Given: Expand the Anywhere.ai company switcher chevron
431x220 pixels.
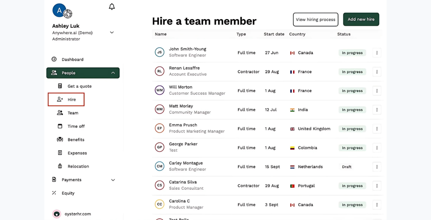Looking at the screenshot, I should click(x=112, y=33).
